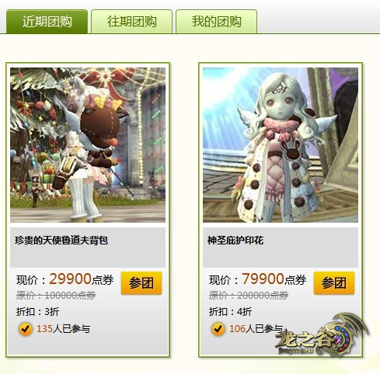Screen dimensions: 380x374
Task: Click the orange checkmark icon beside 135人已参与
Action: 26,329
